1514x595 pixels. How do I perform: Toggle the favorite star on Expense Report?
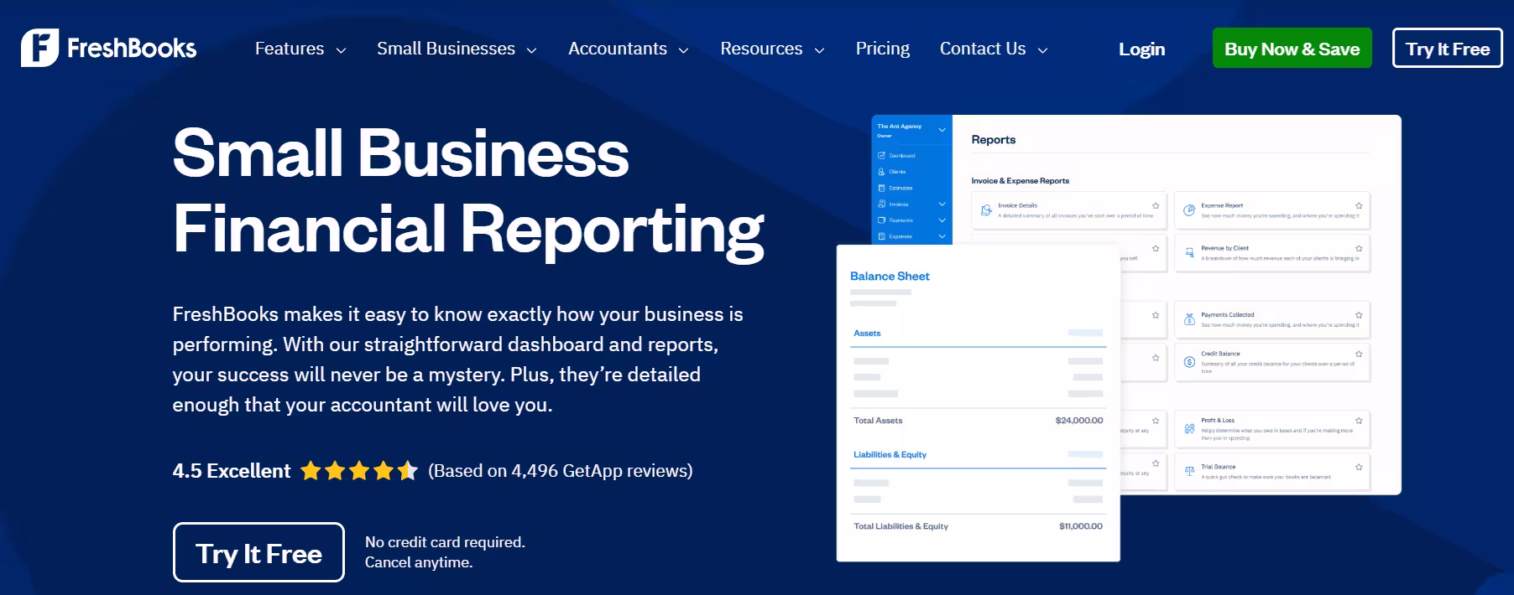pyautogui.click(x=1359, y=205)
